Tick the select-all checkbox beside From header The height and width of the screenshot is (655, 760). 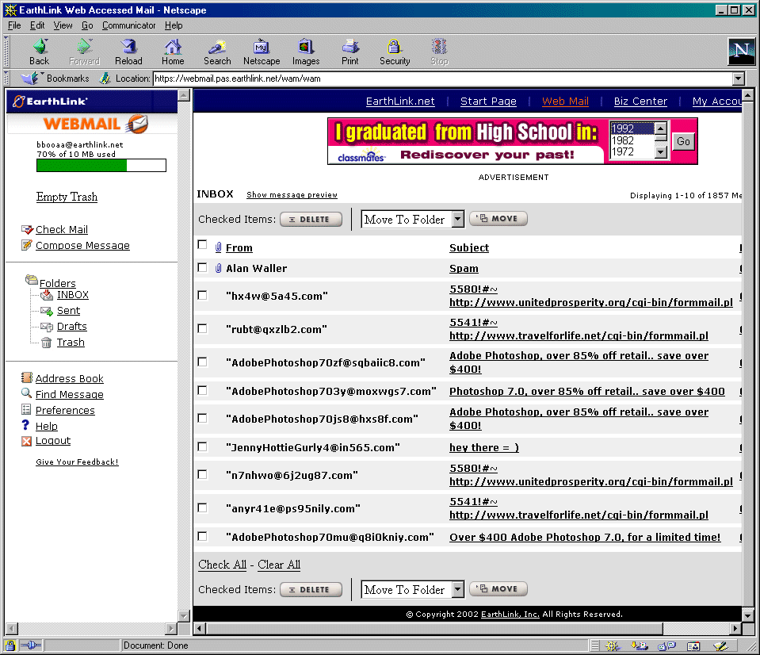[202, 245]
